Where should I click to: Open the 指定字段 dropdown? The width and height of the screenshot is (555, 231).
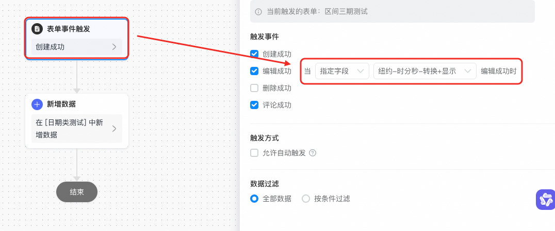pyautogui.click(x=342, y=71)
